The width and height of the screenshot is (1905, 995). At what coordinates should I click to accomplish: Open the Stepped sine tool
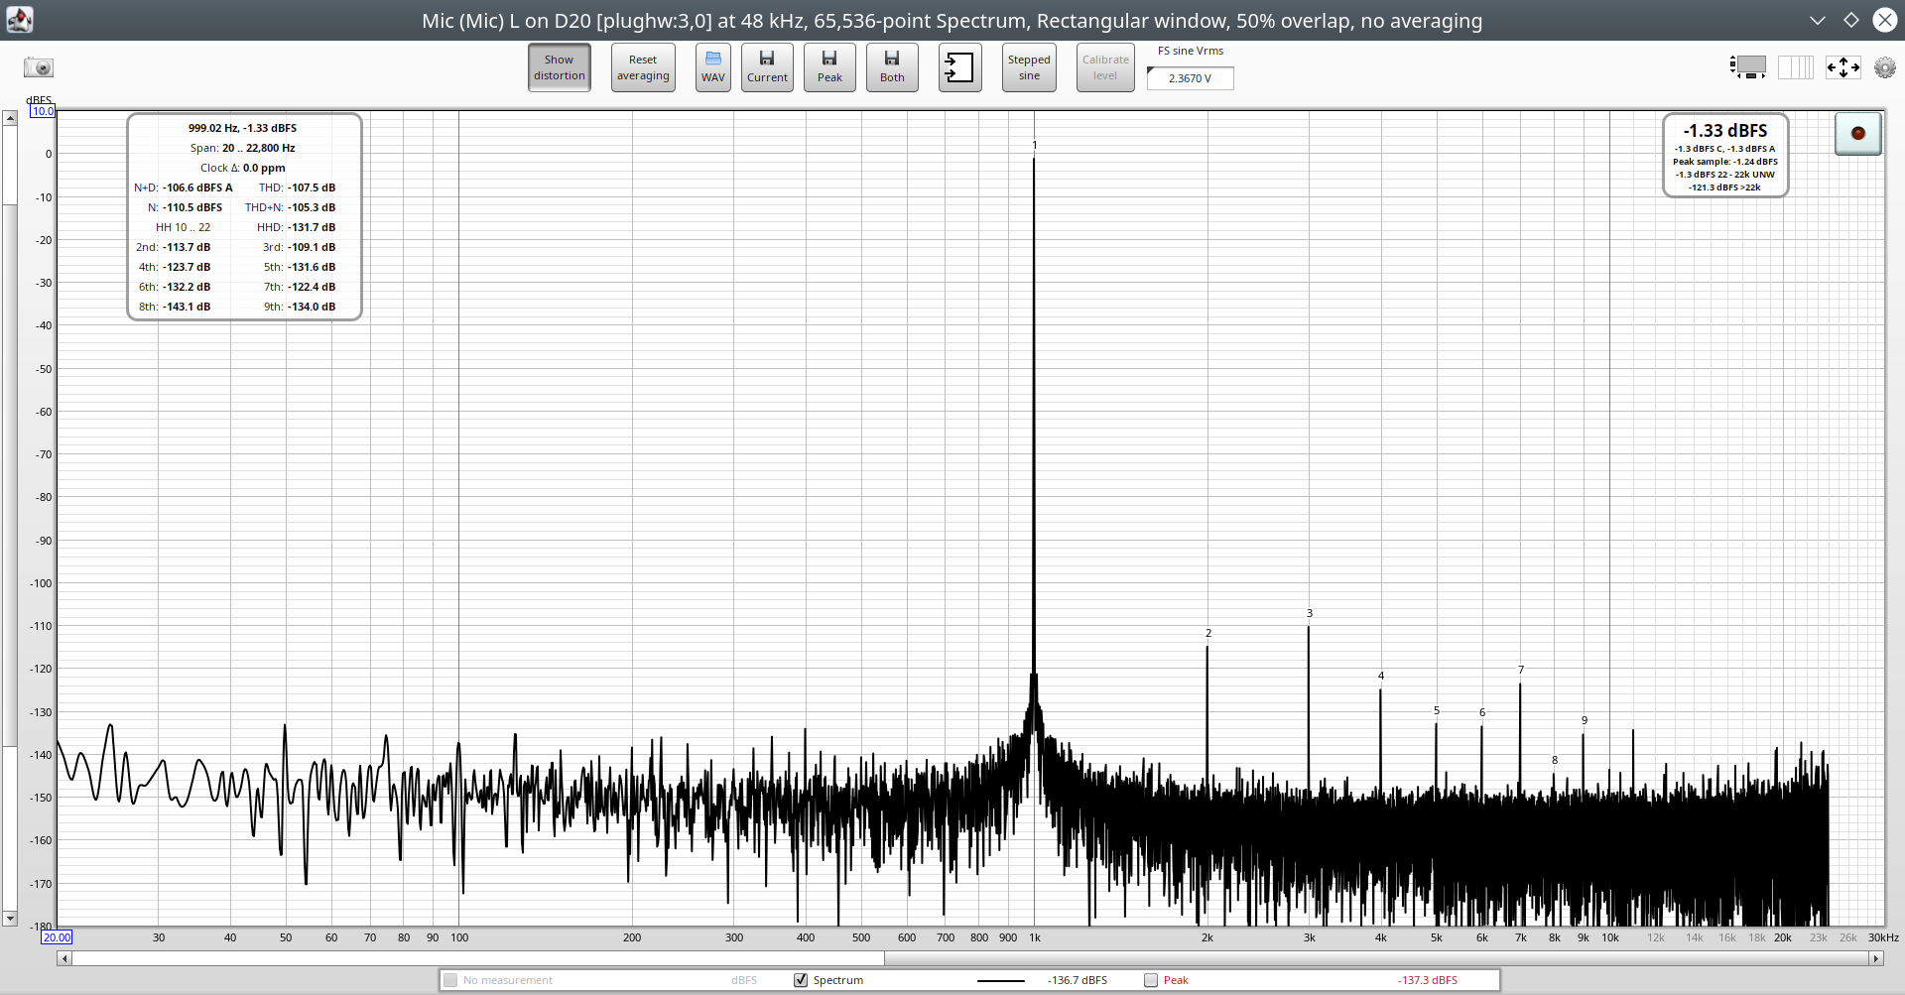tap(1029, 67)
